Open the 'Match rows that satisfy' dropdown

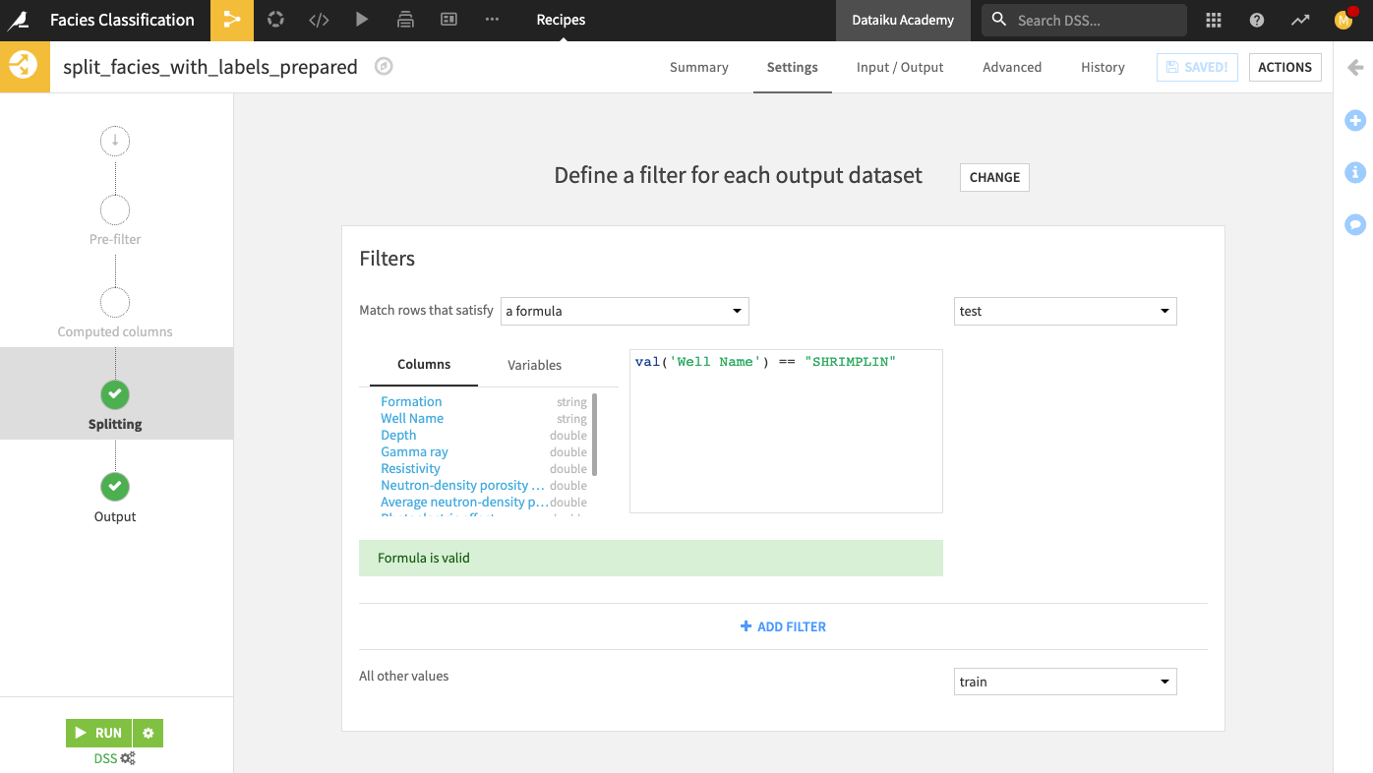tap(625, 311)
